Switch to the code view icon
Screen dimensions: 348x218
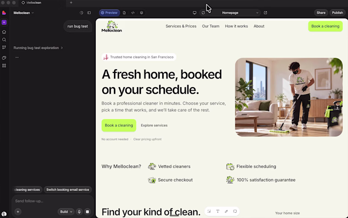click(133, 13)
